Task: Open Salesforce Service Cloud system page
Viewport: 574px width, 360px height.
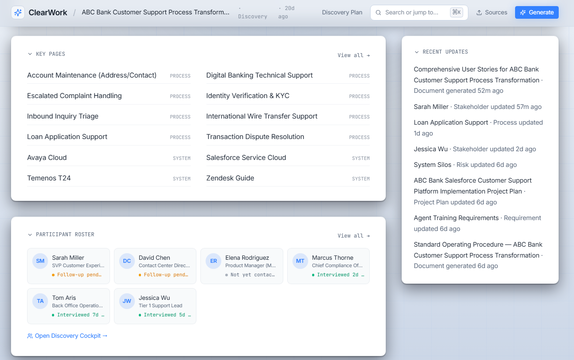Action: pos(288,158)
